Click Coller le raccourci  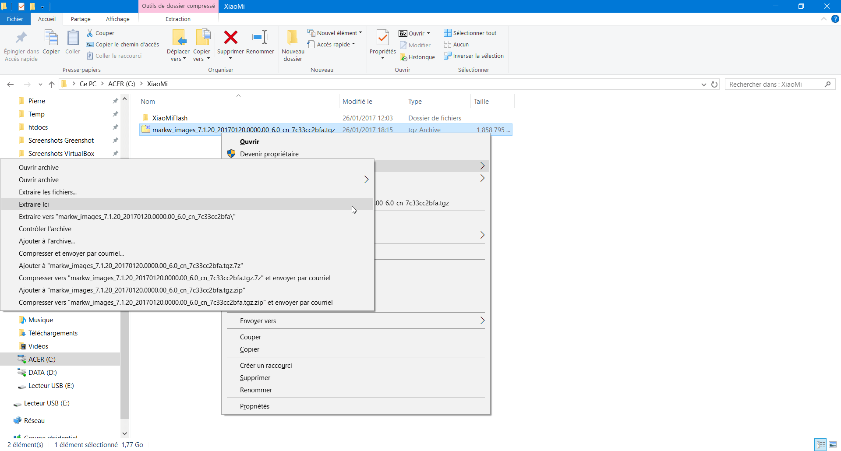[114, 56]
